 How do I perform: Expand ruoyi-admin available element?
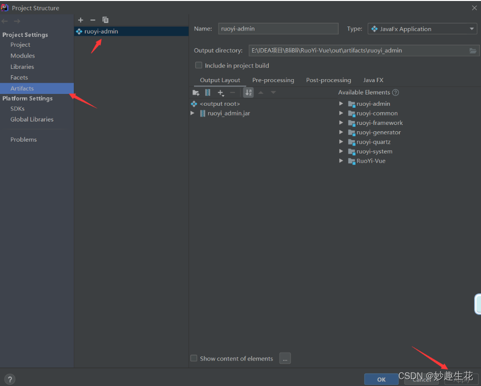pos(341,104)
